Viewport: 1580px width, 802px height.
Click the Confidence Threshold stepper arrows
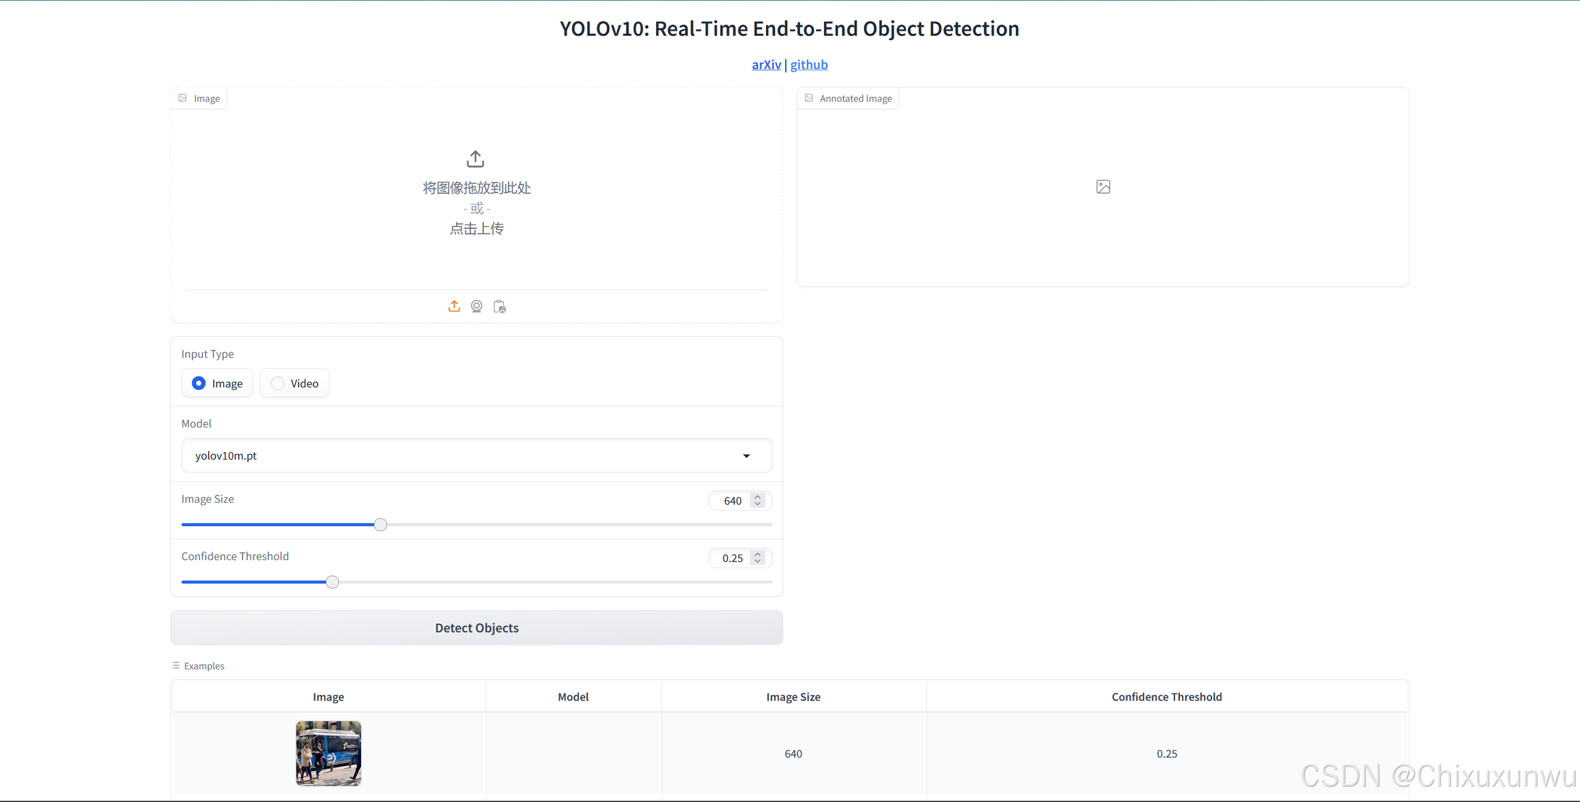pyautogui.click(x=758, y=558)
